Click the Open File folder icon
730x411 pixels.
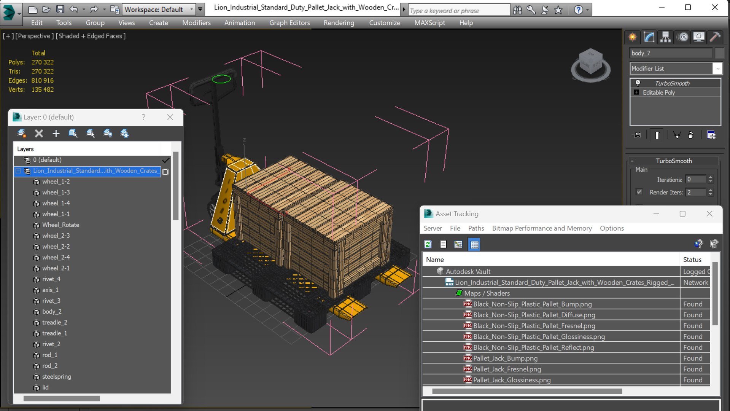tap(46, 10)
